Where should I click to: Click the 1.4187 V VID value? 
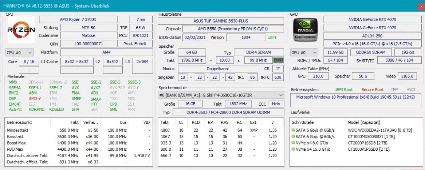142,156
